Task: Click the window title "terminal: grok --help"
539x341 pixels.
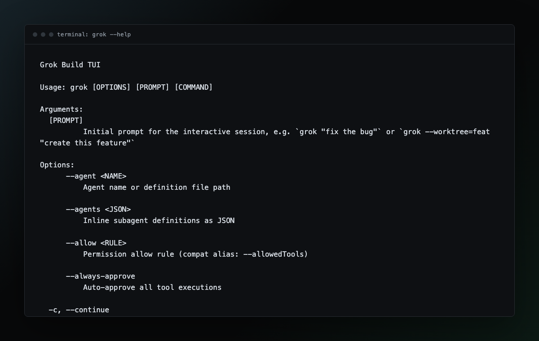Action: [x=94, y=35]
